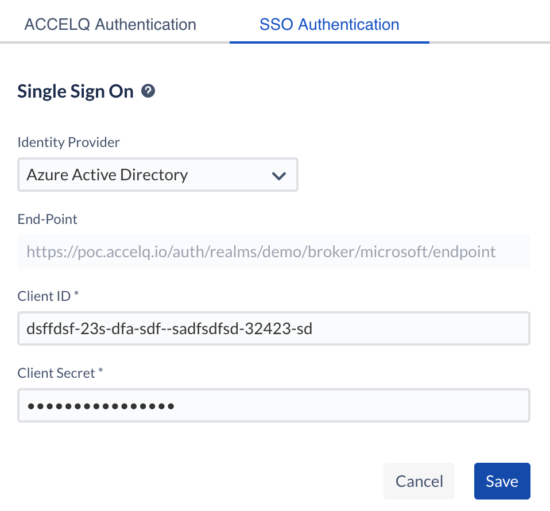Click the required asterisk next to Client ID
Viewport: 550px width, 511px height.
tap(76, 295)
